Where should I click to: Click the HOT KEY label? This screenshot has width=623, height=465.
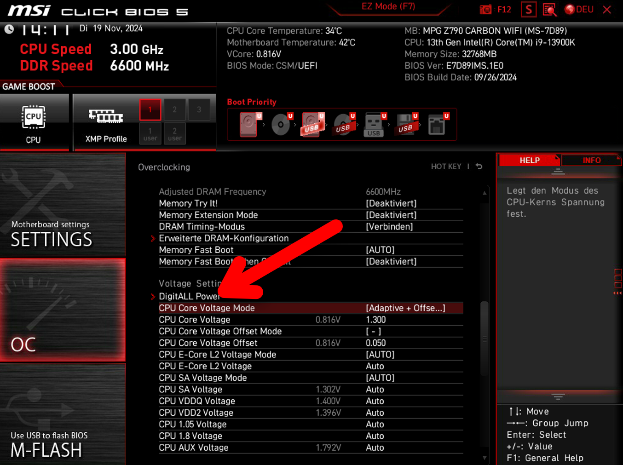coord(446,166)
